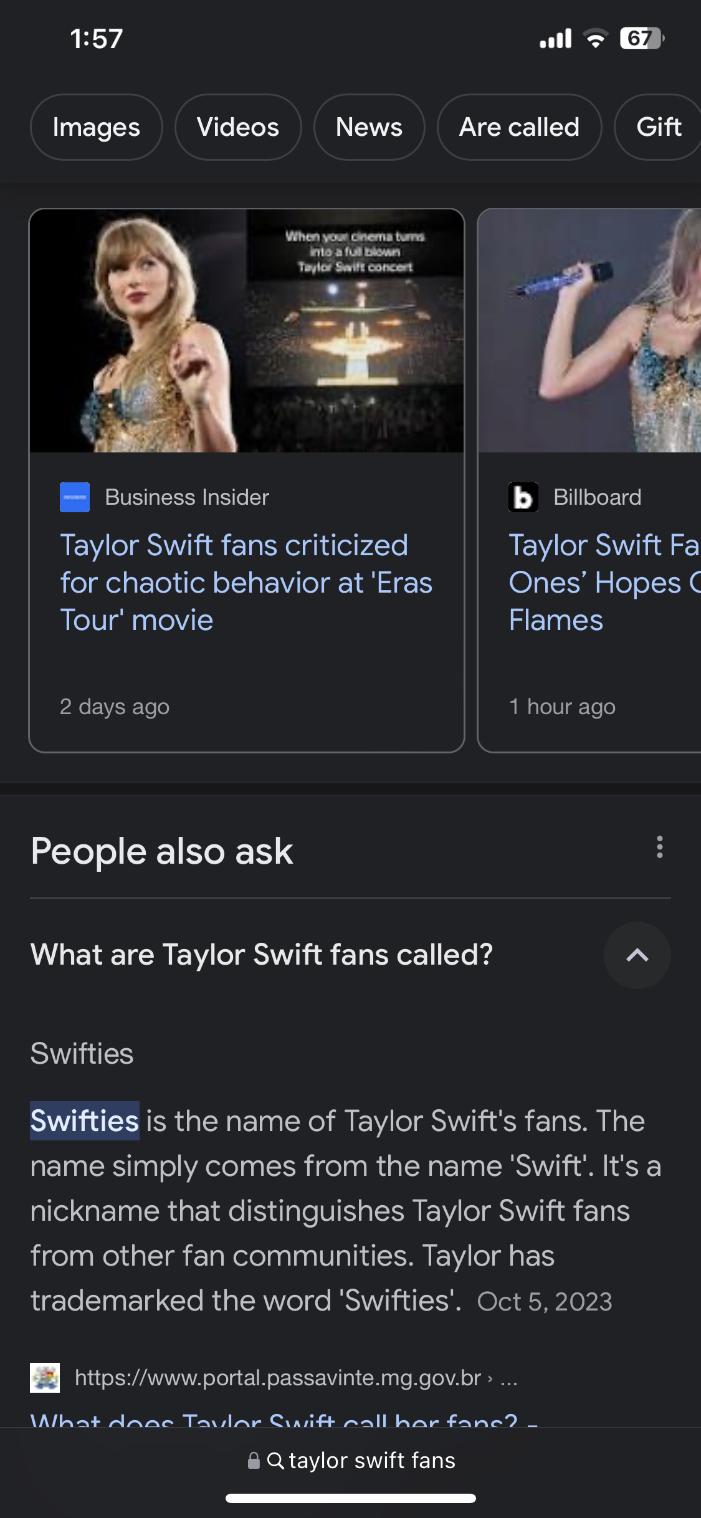Tap the 'What are Taylor Swift fans called?' question
701x1518 pixels.
[x=262, y=955]
